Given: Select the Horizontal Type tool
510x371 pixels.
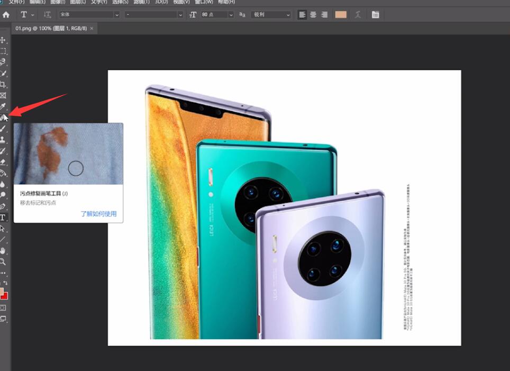Looking at the screenshot, I should click(x=3, y=217).
